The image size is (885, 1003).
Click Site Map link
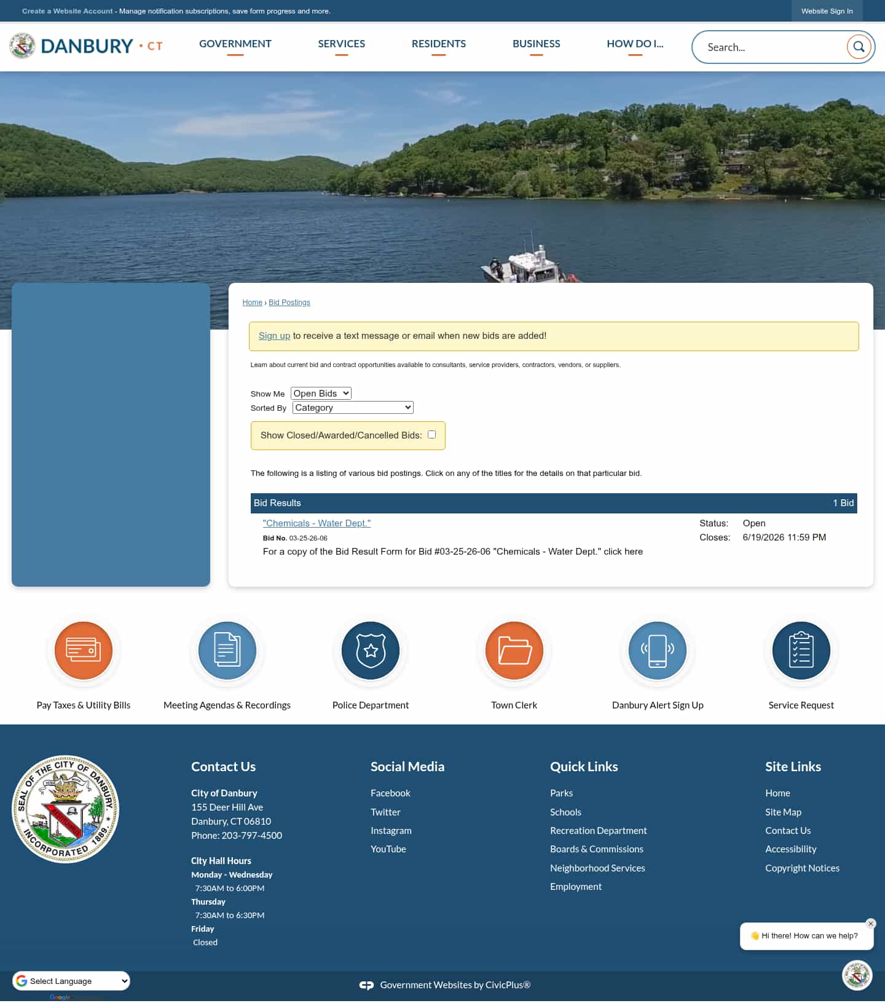783,812
